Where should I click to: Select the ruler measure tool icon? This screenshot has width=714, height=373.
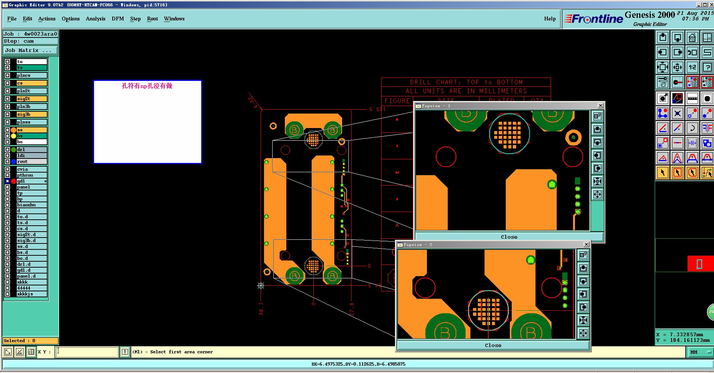[692, 98]
